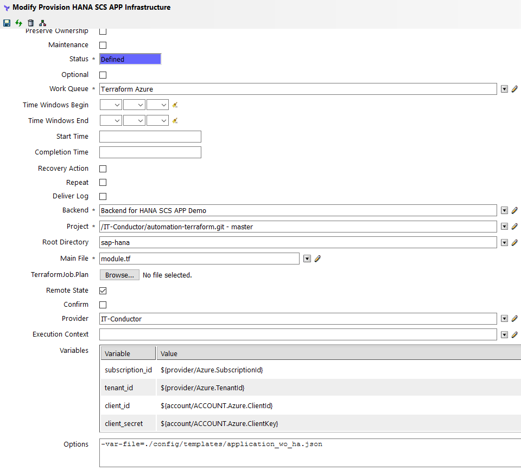The height and width of the screenshot is (471, 521).
Task: Open the Root Directory dropdown arrow
Action: tap(504, 243)
